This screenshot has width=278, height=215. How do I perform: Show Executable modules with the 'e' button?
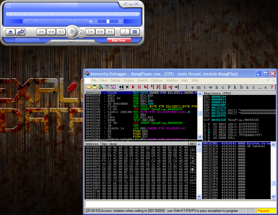coord(192,87)
